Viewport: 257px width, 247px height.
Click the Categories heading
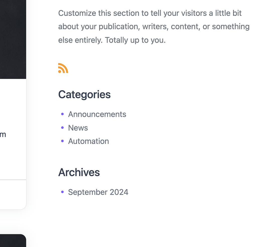[84, 95]
